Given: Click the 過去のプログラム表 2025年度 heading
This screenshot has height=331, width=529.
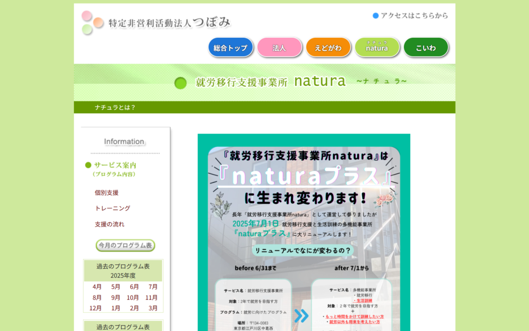Looking at the screenshot, I should (123, 271).
